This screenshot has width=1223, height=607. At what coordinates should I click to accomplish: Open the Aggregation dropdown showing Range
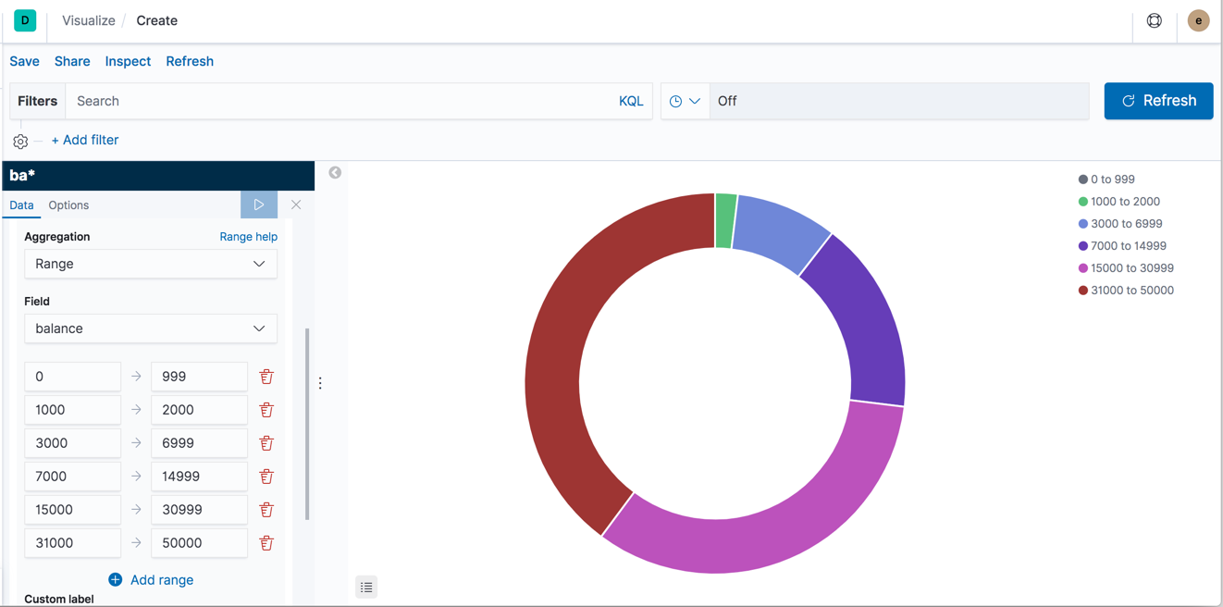point(150,264)
